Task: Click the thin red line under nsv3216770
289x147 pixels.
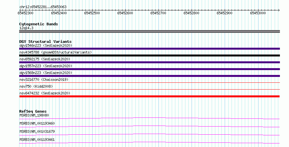Action: point(149,82)
